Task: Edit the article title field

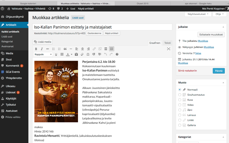Action: (102, 27)
